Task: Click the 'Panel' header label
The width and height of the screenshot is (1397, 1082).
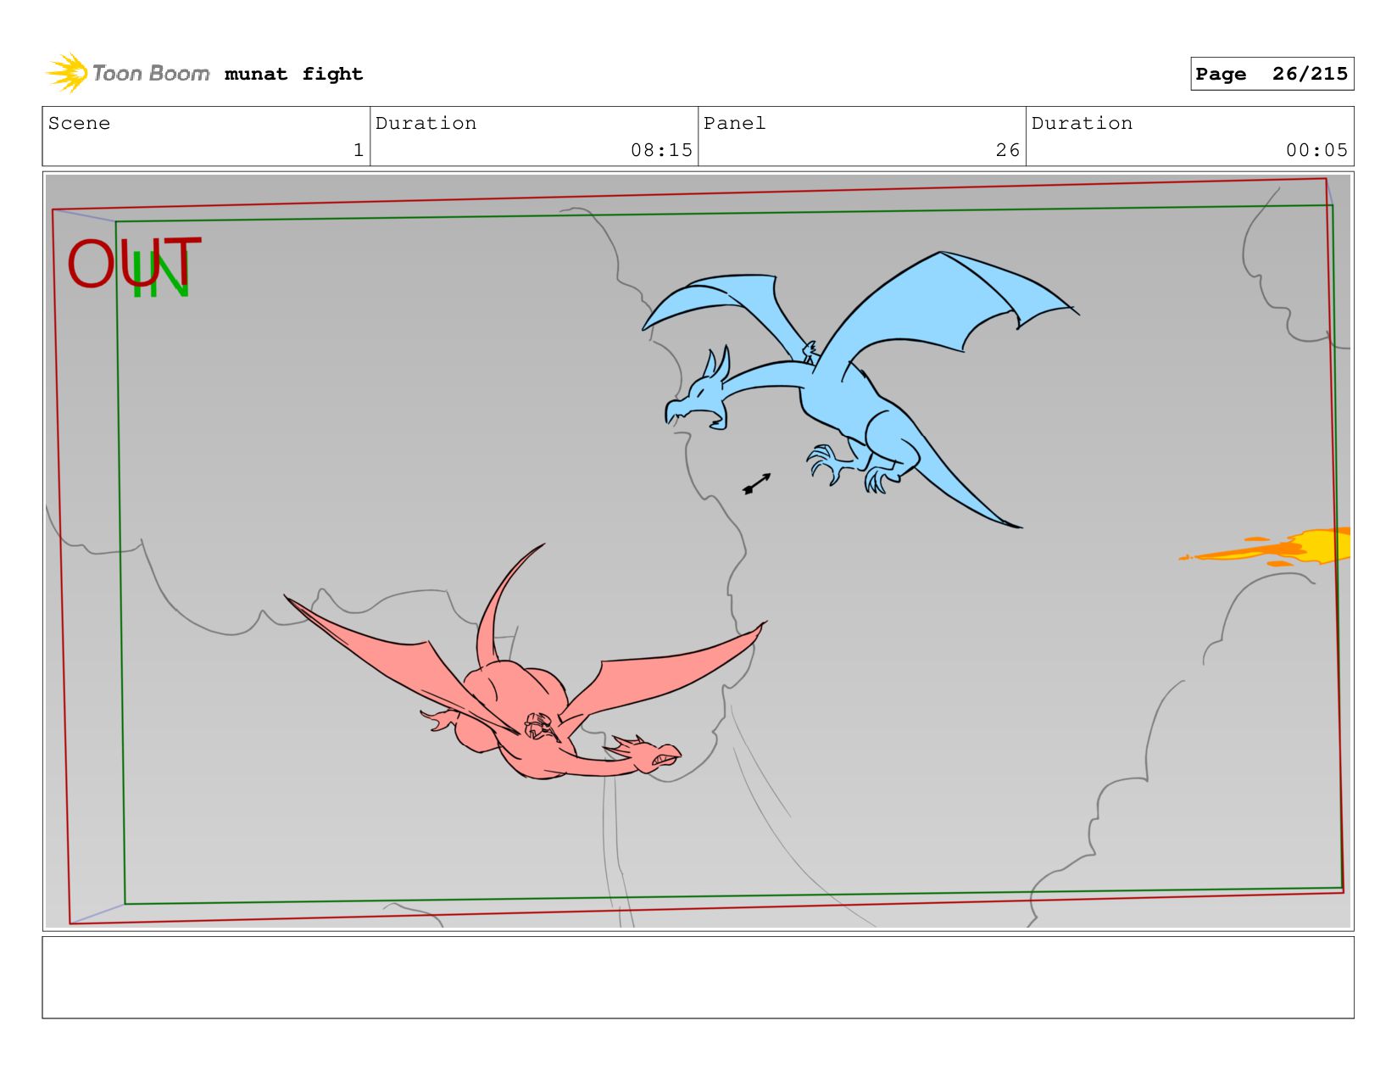Action: coord(734,123)
